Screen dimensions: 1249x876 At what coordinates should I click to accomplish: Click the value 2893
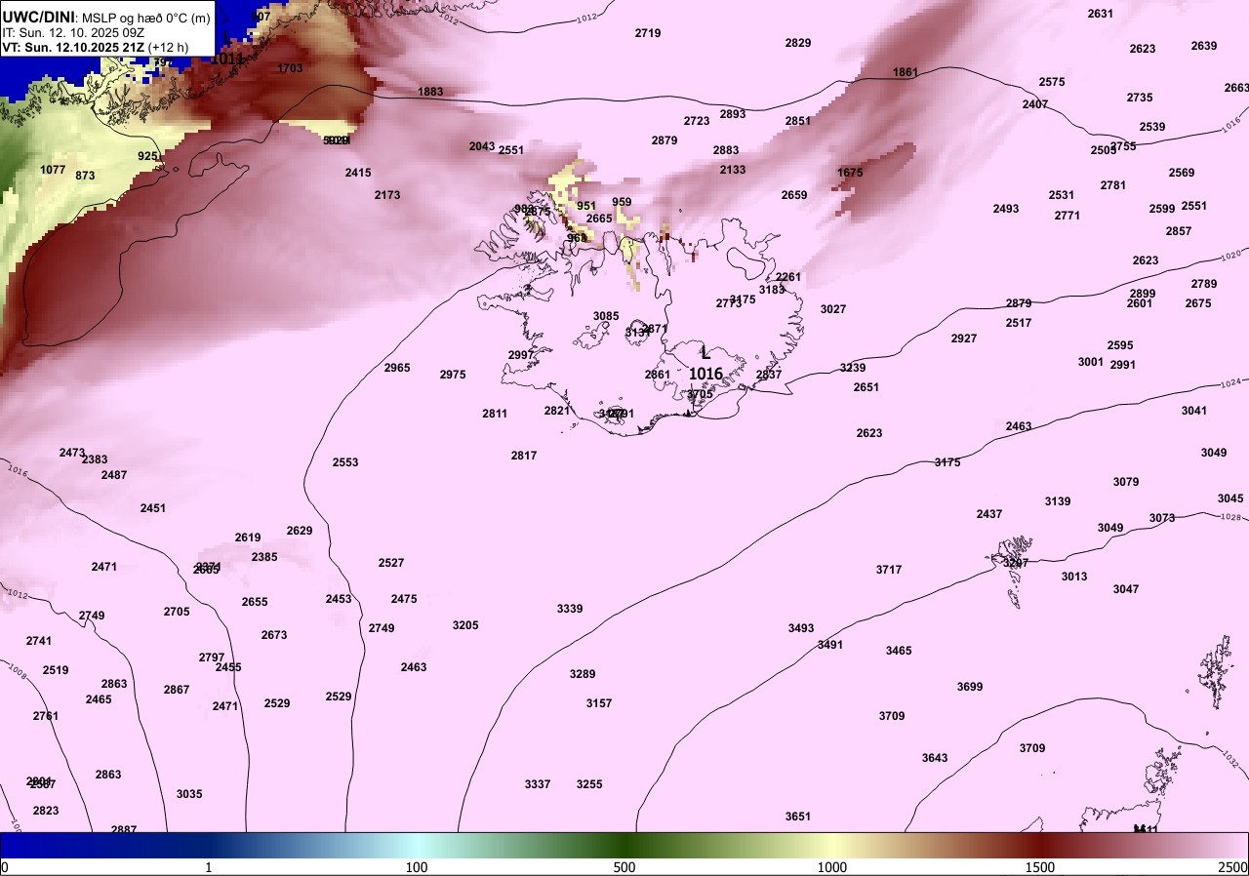(733, 114)
